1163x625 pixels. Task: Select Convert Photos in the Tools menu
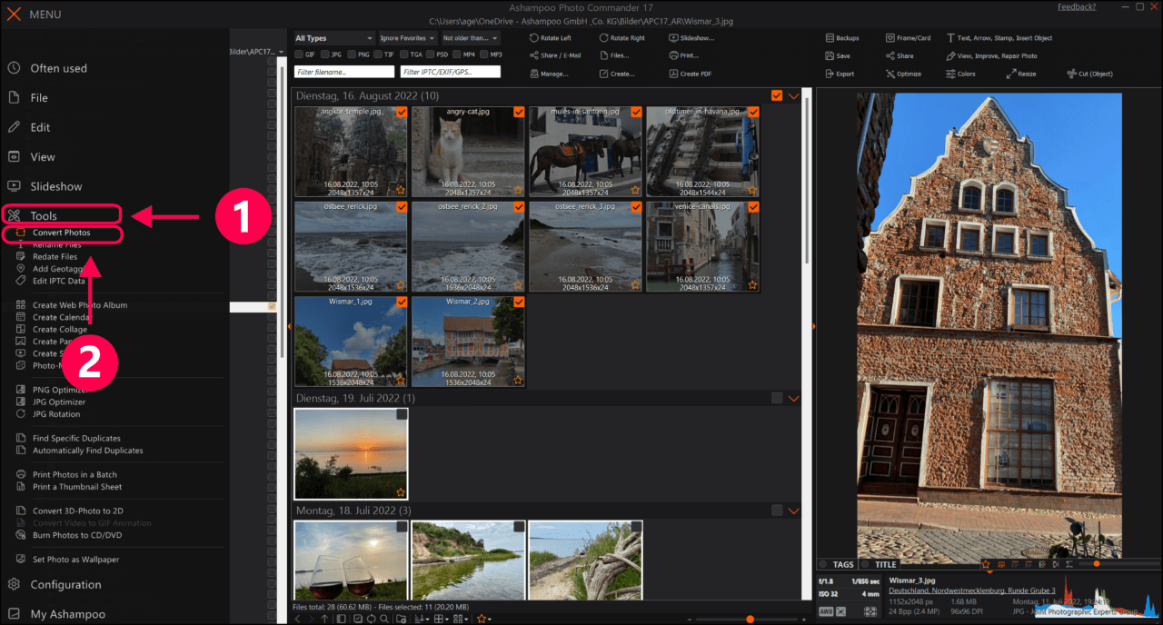tap(61, 233)
